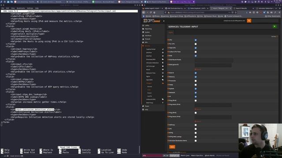Open Captive Portal service entry
282x158 pixels.
click(151, 49)
